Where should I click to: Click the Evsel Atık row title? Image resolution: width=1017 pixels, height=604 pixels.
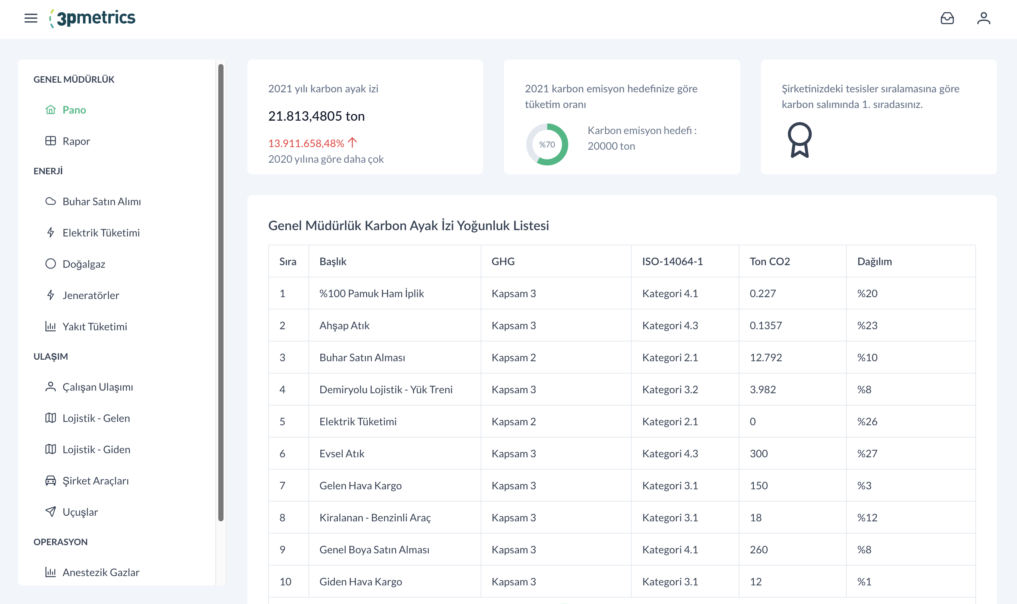342,454
